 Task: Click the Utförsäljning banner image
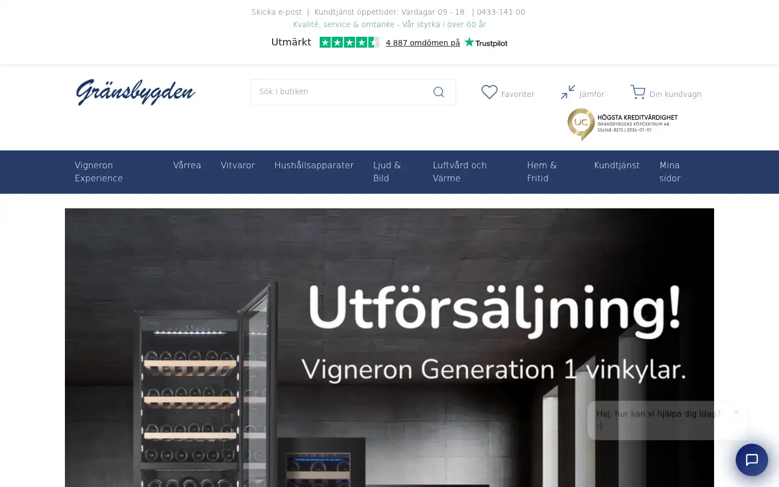(x=389, y=347)
